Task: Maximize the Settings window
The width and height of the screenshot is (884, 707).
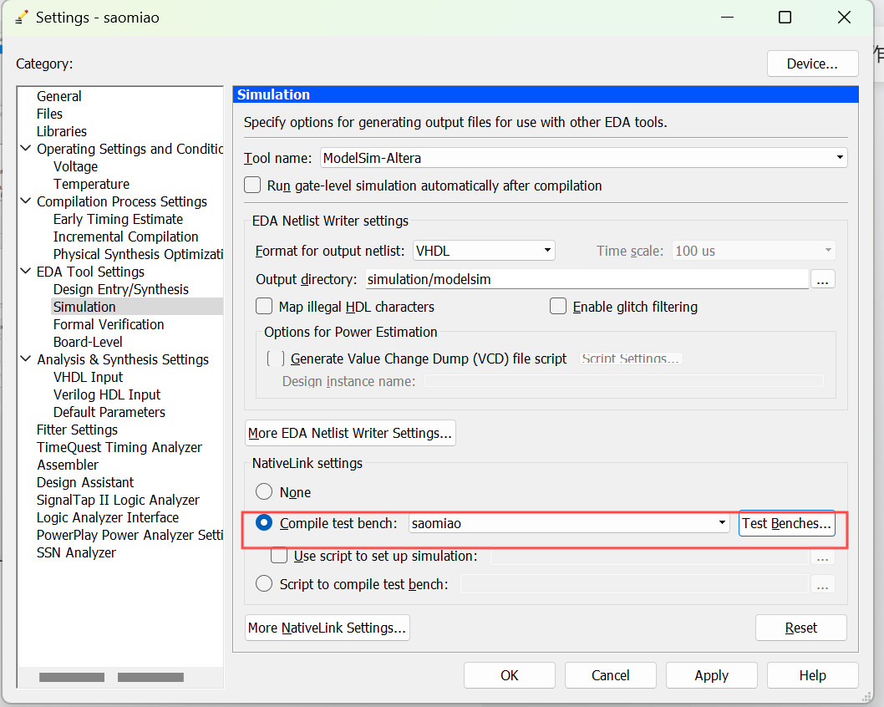Action: coord(785,18)
